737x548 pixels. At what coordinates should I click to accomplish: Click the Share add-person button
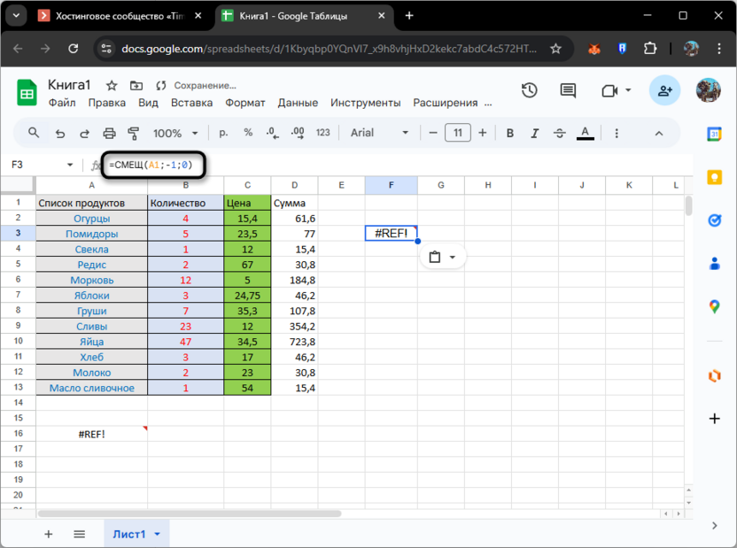point(664,90)
